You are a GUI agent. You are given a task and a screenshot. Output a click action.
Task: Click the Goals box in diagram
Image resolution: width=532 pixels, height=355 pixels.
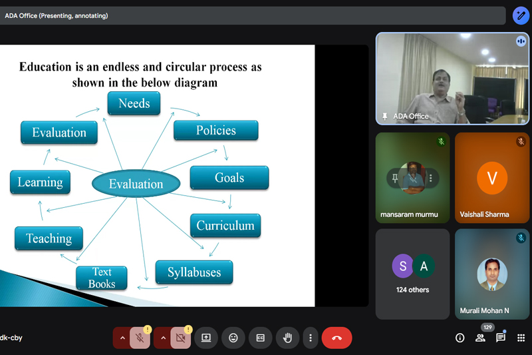[229, 178]
